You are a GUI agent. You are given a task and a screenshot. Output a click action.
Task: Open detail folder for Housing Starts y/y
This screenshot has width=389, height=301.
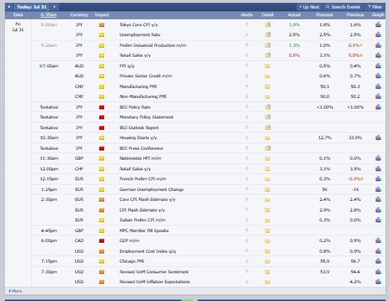tap(267, 138)
